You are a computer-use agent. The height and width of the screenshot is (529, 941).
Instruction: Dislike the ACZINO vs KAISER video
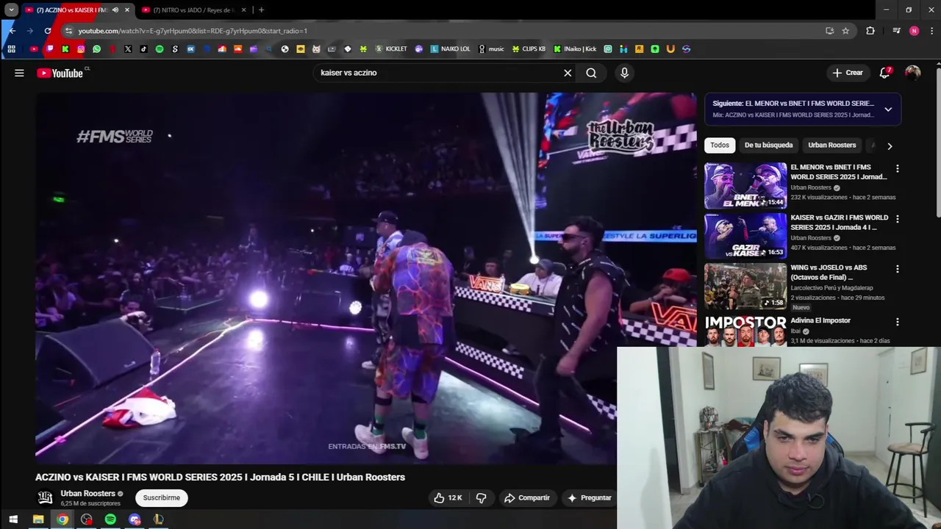point(482,497)
